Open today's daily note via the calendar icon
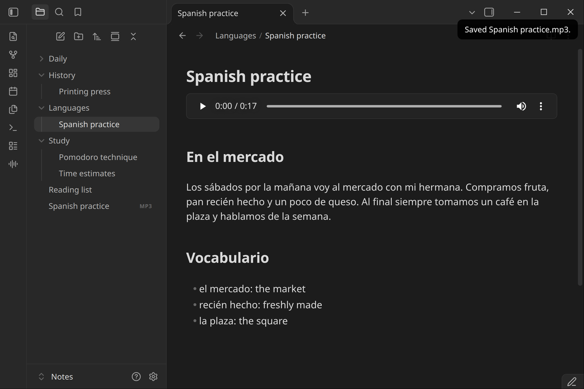This screenshot has width=584, height=389. pyautogui.click(x=13, y=91)
